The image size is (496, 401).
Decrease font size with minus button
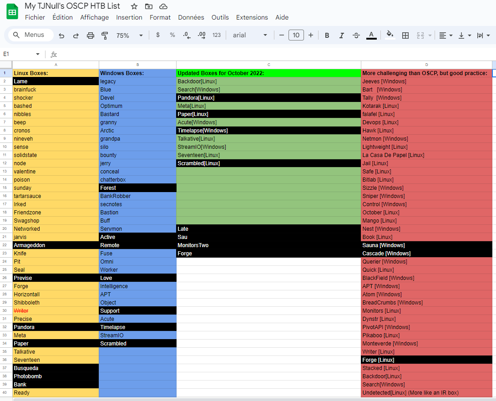282,35
